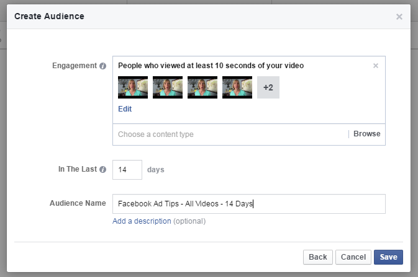This screenshot has width=418, height=277.
Task: Select the fourth video thumbnail
Action: (237, 87)
